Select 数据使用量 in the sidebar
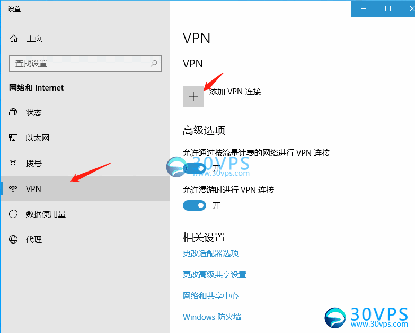This screenshot has height=333, width=415. coord(85,214)
